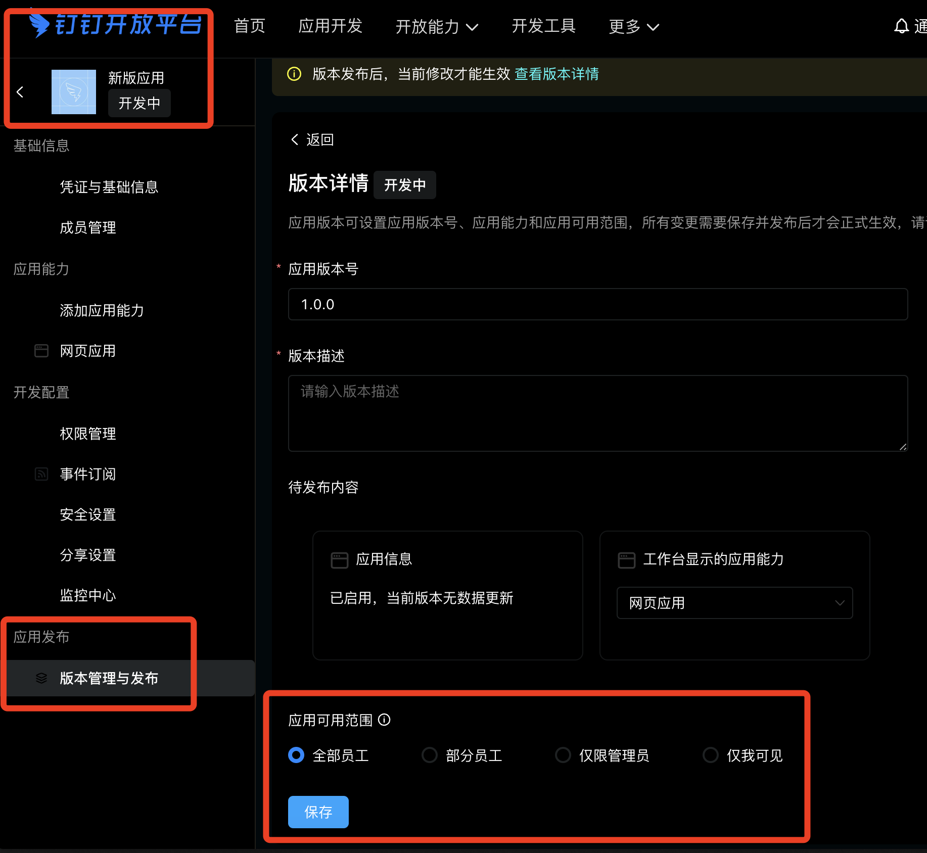Click the 新版应用 app name text
927x853 pixels.
136,78
